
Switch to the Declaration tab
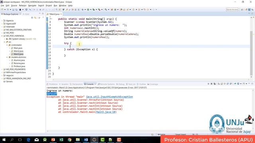[x=76, y=84]
